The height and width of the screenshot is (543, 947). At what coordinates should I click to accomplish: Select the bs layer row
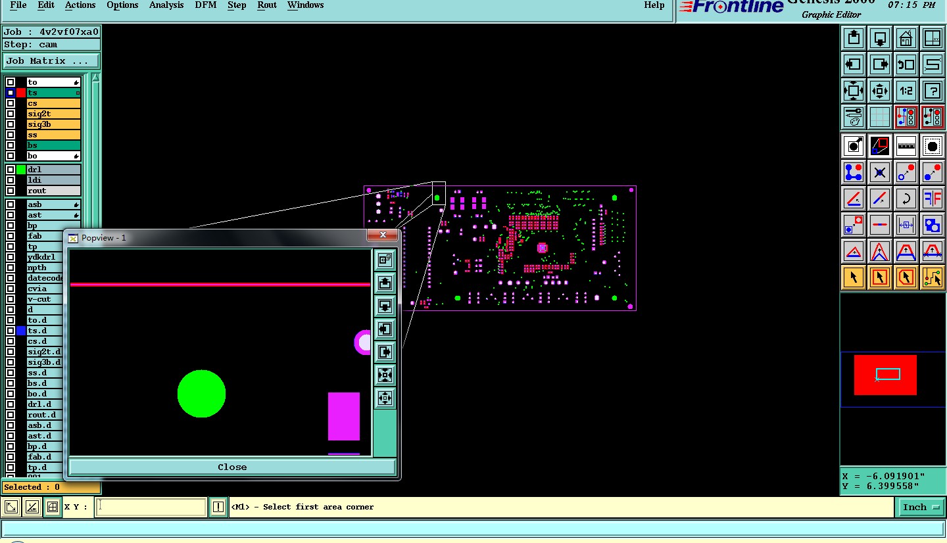53,145
